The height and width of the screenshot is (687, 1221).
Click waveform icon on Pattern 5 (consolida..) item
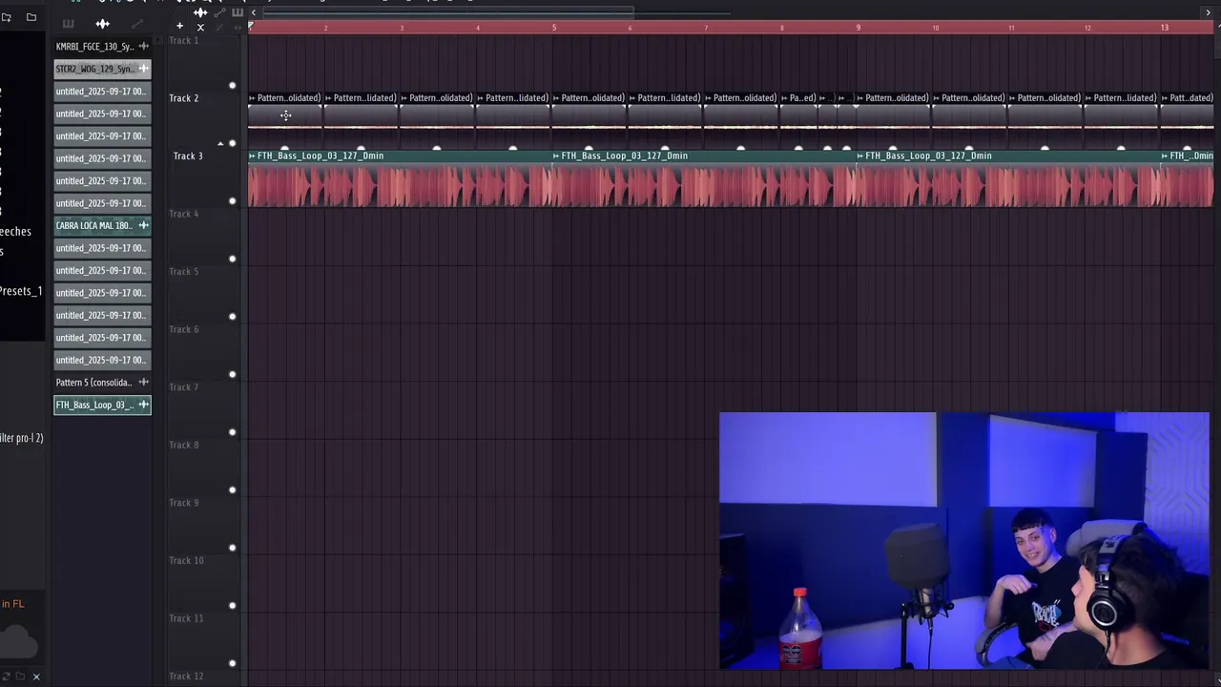pyautogui.click(x=143, y=383)
